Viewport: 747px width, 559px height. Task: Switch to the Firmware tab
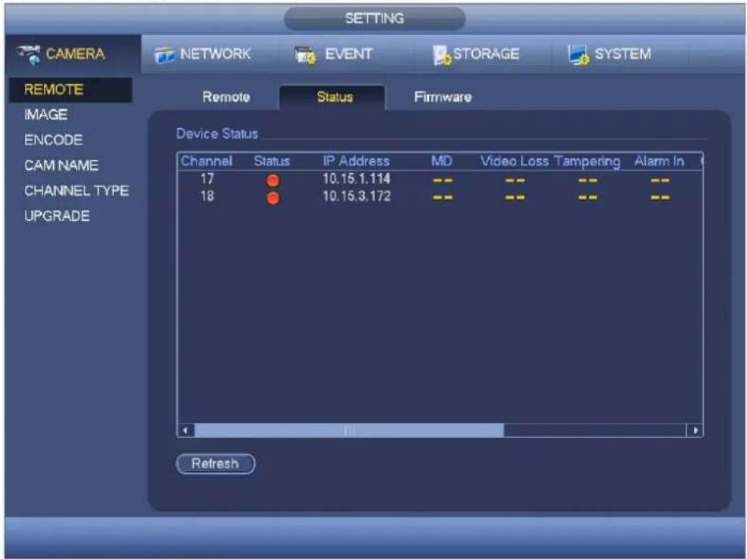[x=442, y=97]
